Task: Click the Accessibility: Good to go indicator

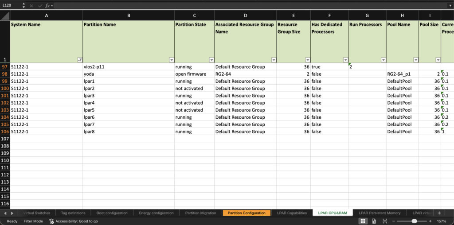Action: pyautogui.click(x=74, y=221)
